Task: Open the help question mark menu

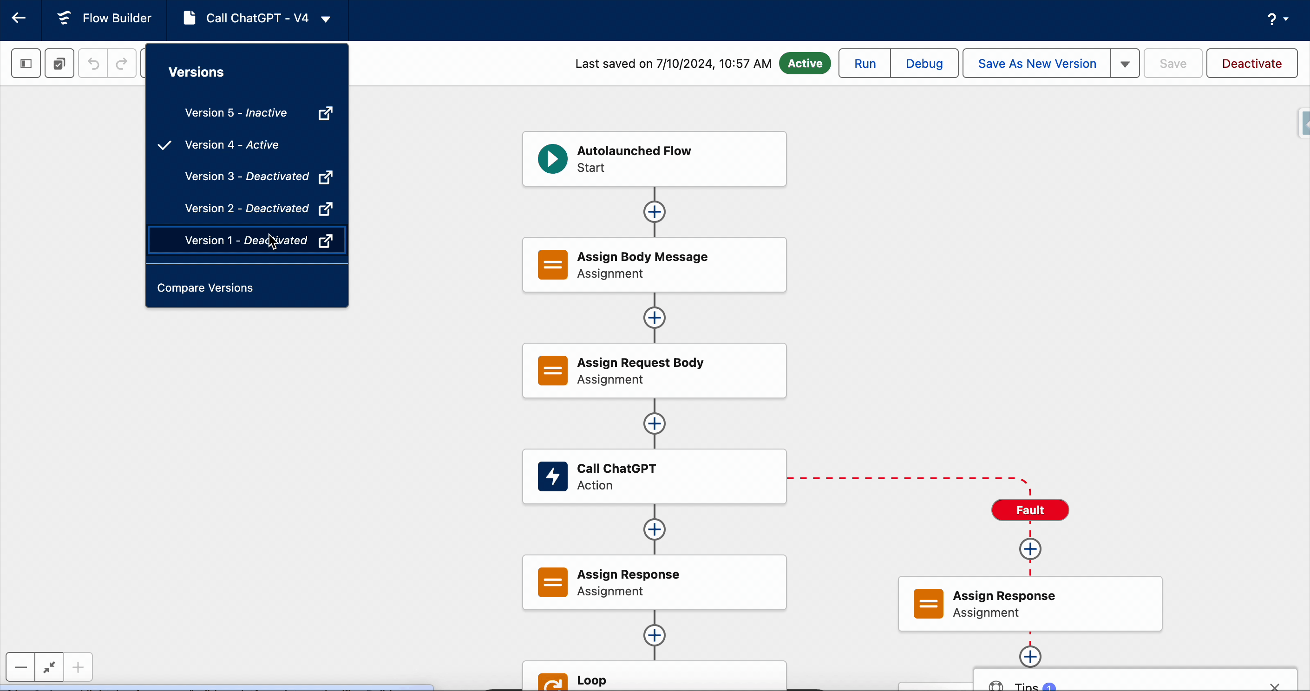Action: (x=1277, y=19)
